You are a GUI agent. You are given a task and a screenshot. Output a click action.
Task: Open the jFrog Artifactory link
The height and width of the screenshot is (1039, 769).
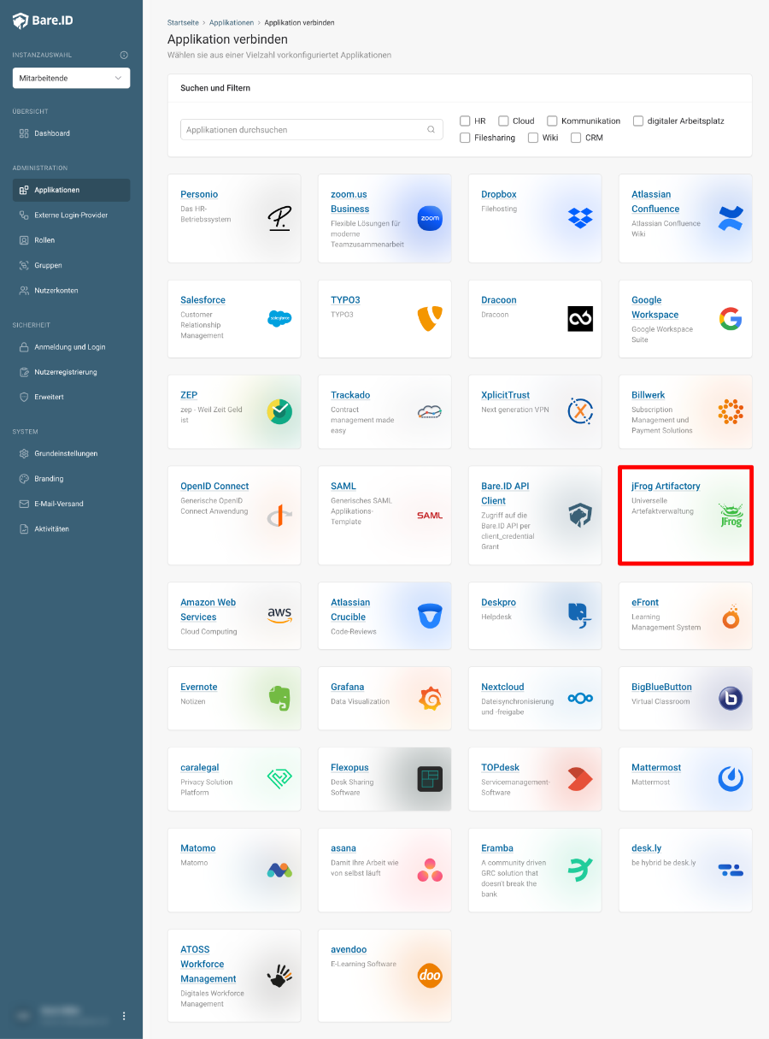pos(666,486)
